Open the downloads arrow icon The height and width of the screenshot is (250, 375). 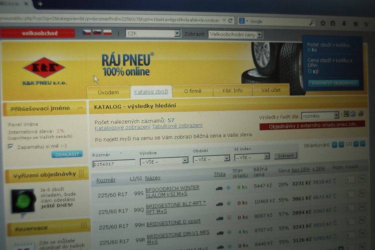pyautogui.click(x=344, y=23)
